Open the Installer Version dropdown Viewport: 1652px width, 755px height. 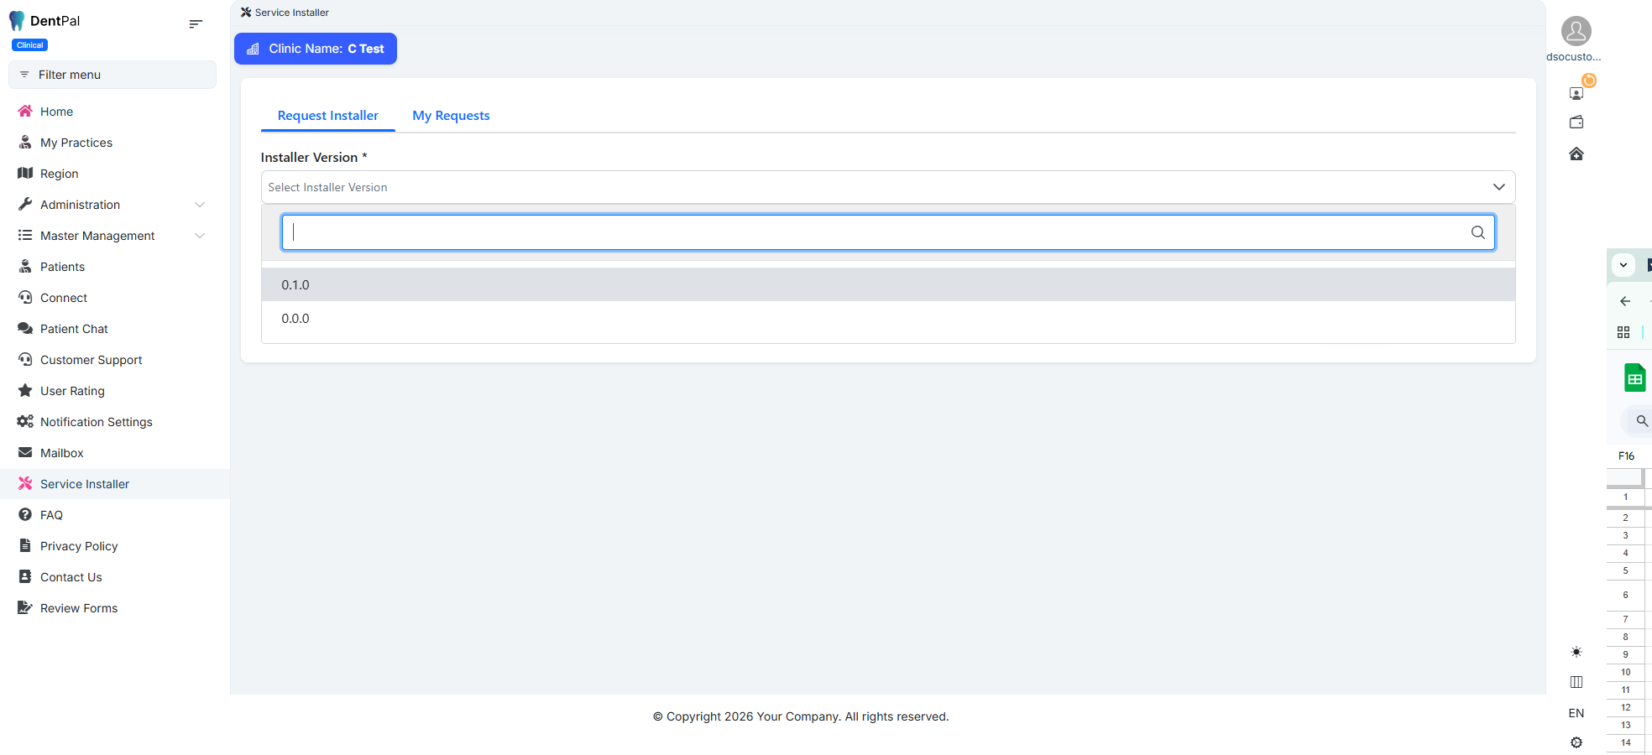click(887, 187)
